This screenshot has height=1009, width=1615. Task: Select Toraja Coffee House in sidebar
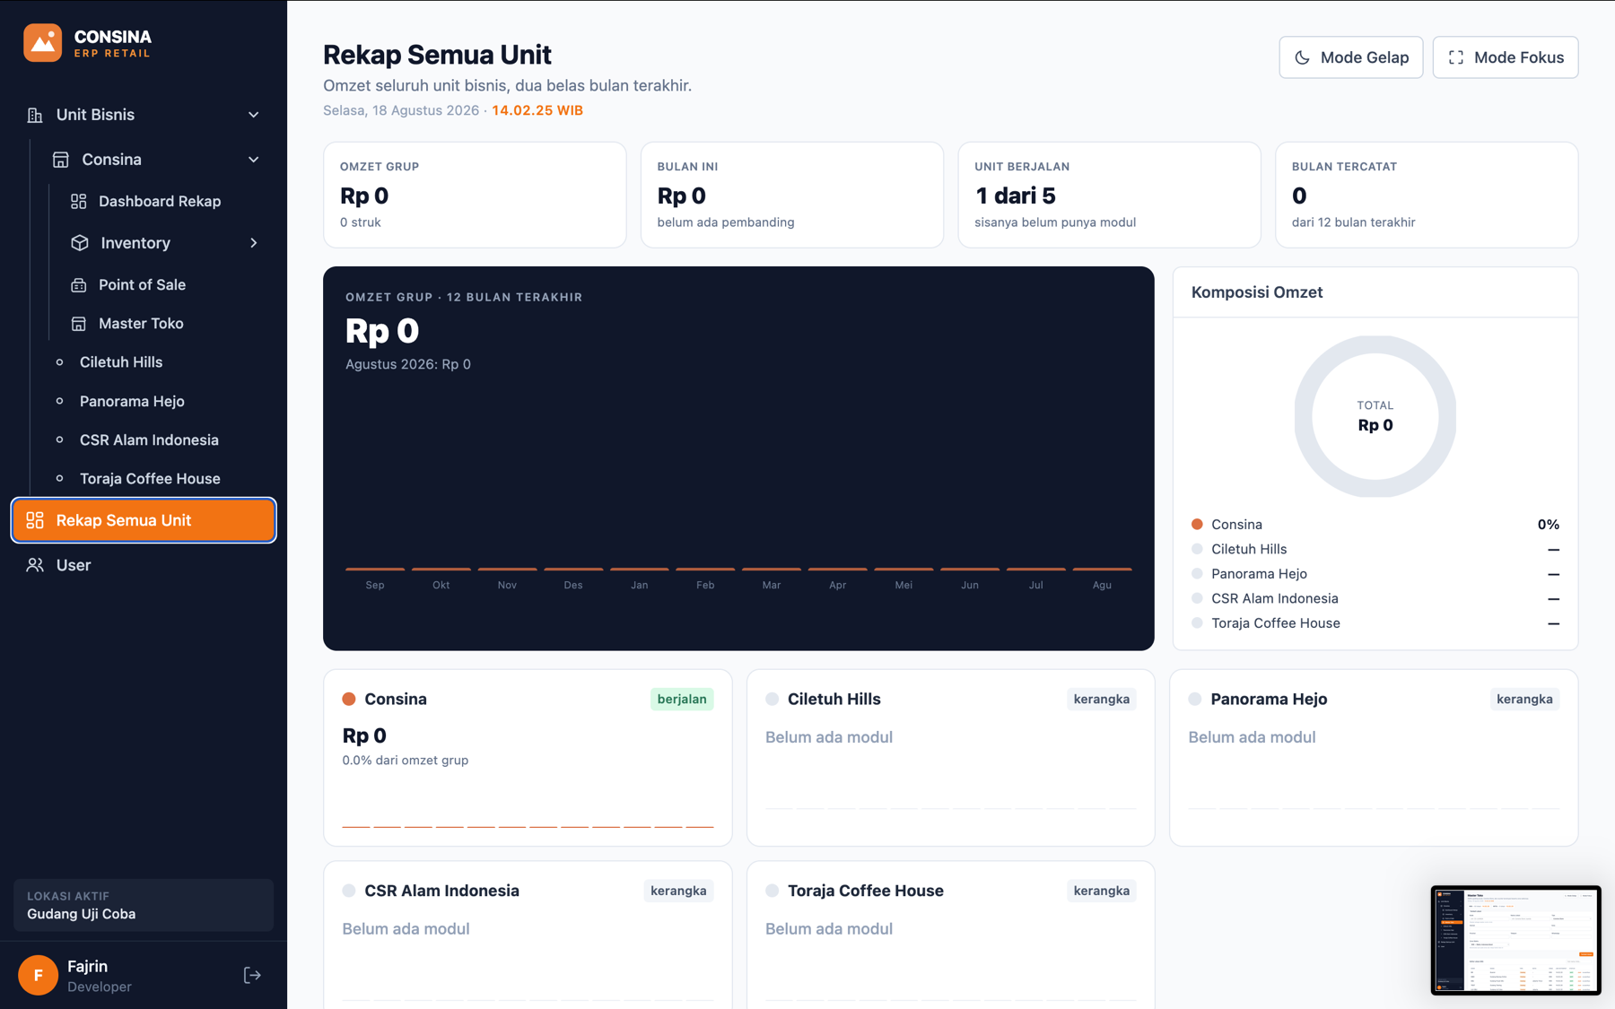click(150, 479)
